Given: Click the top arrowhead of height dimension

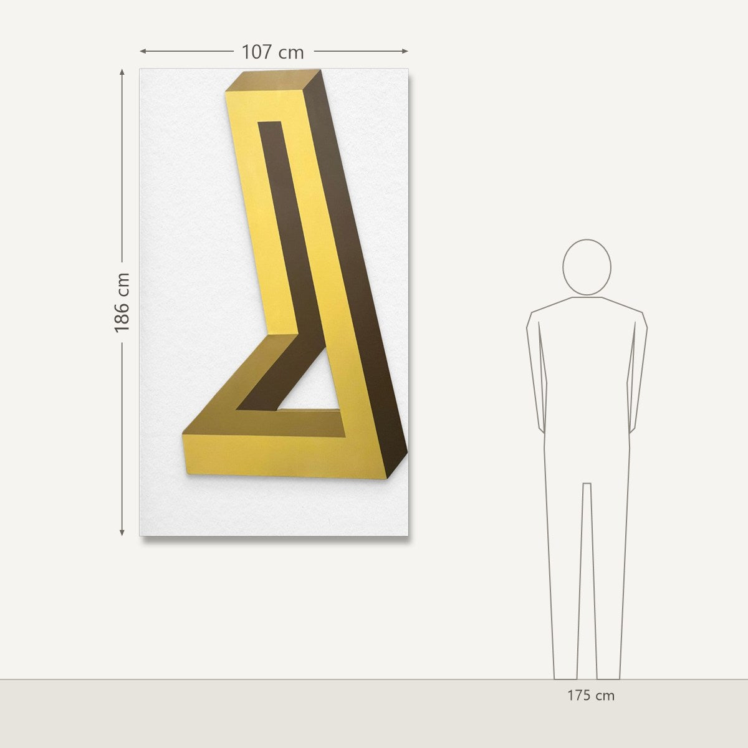Looking at the screenshot, I should [x=122, y=72].
